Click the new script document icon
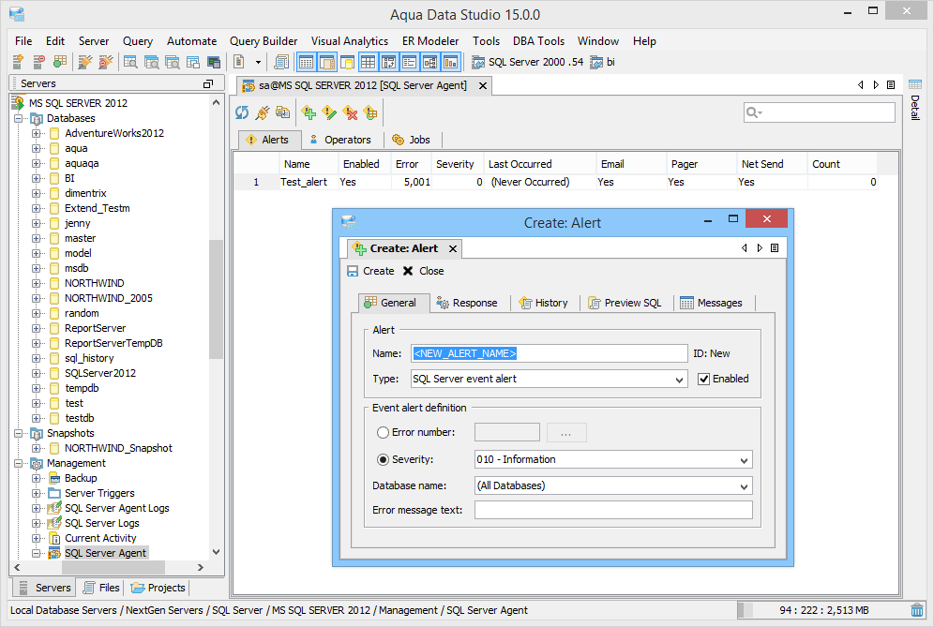Image resolution: width=934 pixels, height=627 pixels. [x=239, y=61]
